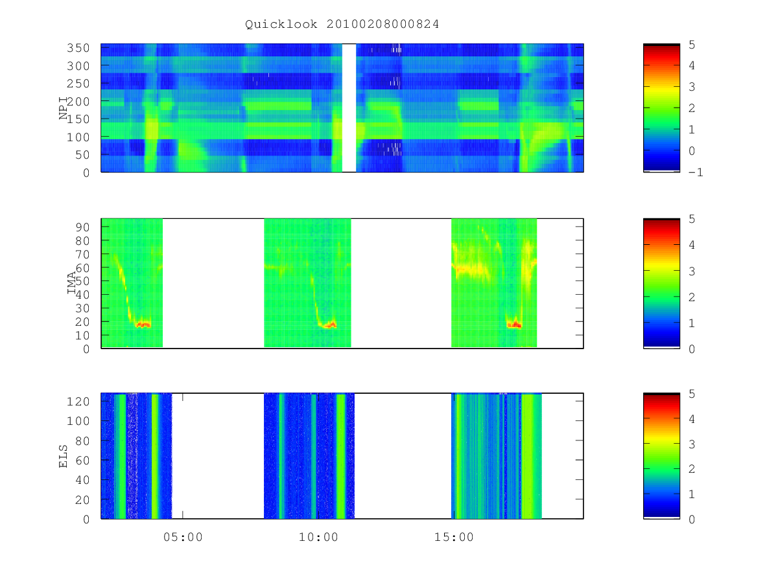
Task: Click the Quicklook 20100208000824 title
Action: click(x=342, y=25)
